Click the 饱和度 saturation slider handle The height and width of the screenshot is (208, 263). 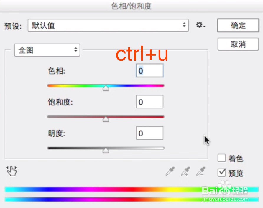click(106, 119)
